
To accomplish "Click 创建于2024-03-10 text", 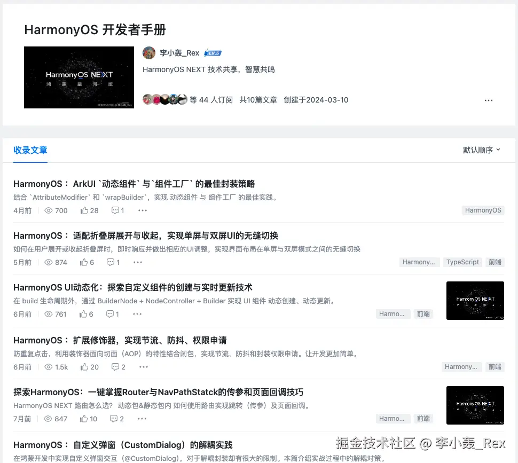I will [316, 100].
